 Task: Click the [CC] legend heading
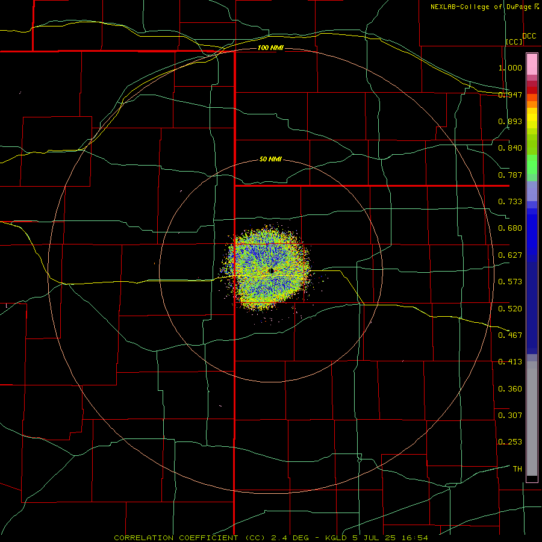pyautogui.click(x=514, y=42)
